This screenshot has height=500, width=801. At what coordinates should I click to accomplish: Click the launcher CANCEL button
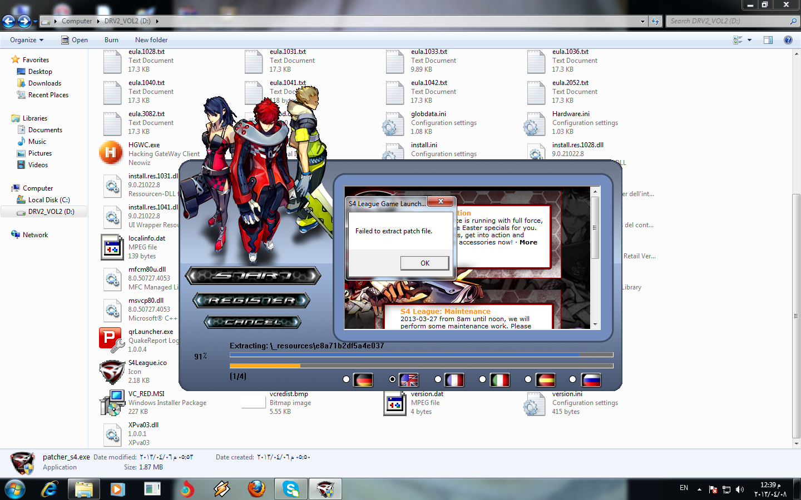click(x=253, y=322)
